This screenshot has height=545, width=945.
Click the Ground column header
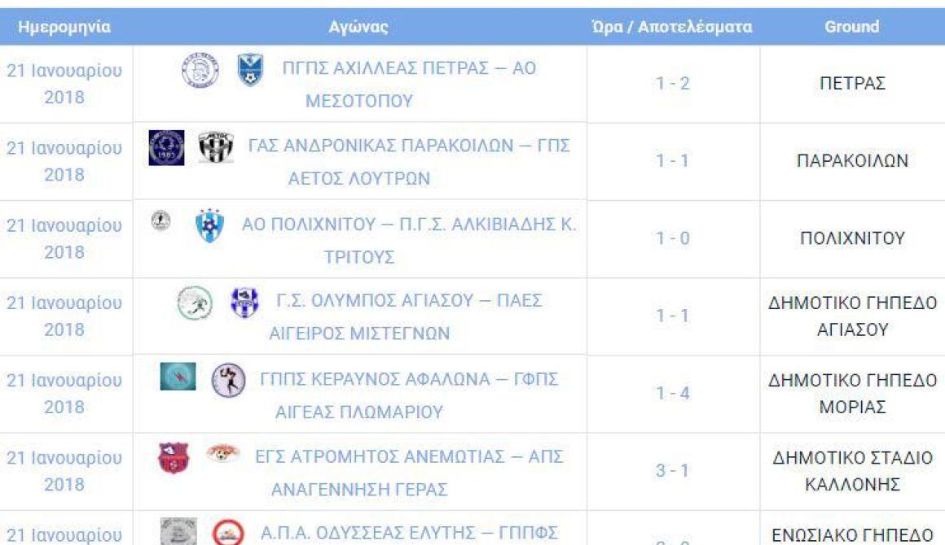(851, 27)
